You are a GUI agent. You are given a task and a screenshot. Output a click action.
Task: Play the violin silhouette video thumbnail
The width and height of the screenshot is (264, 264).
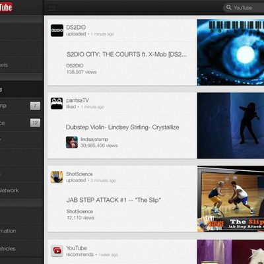coord(230,125)
